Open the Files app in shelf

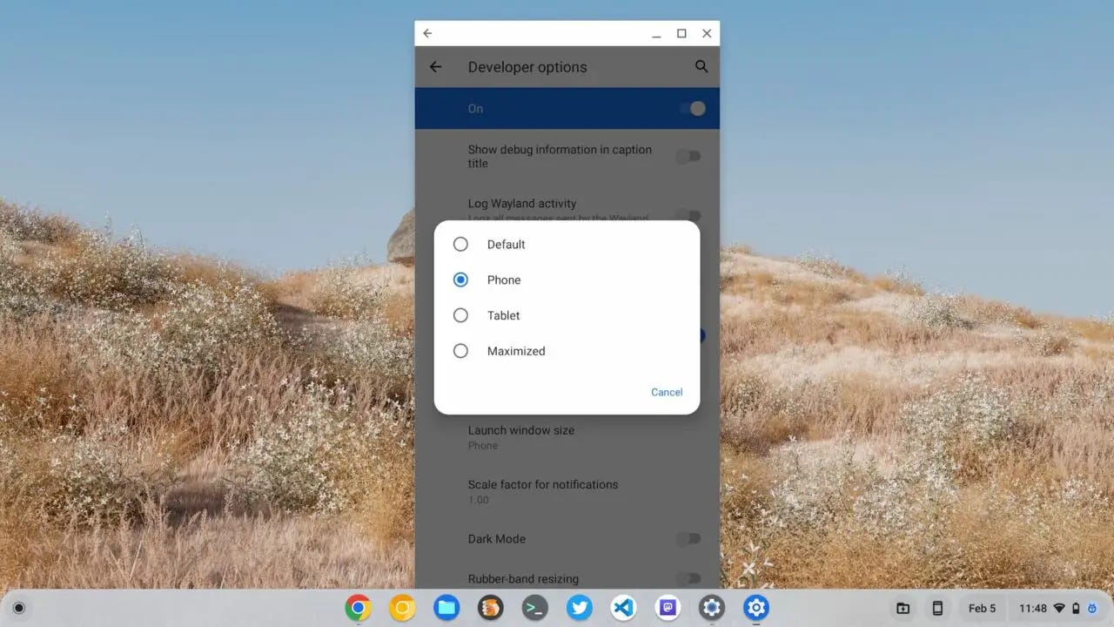point(446,608)
